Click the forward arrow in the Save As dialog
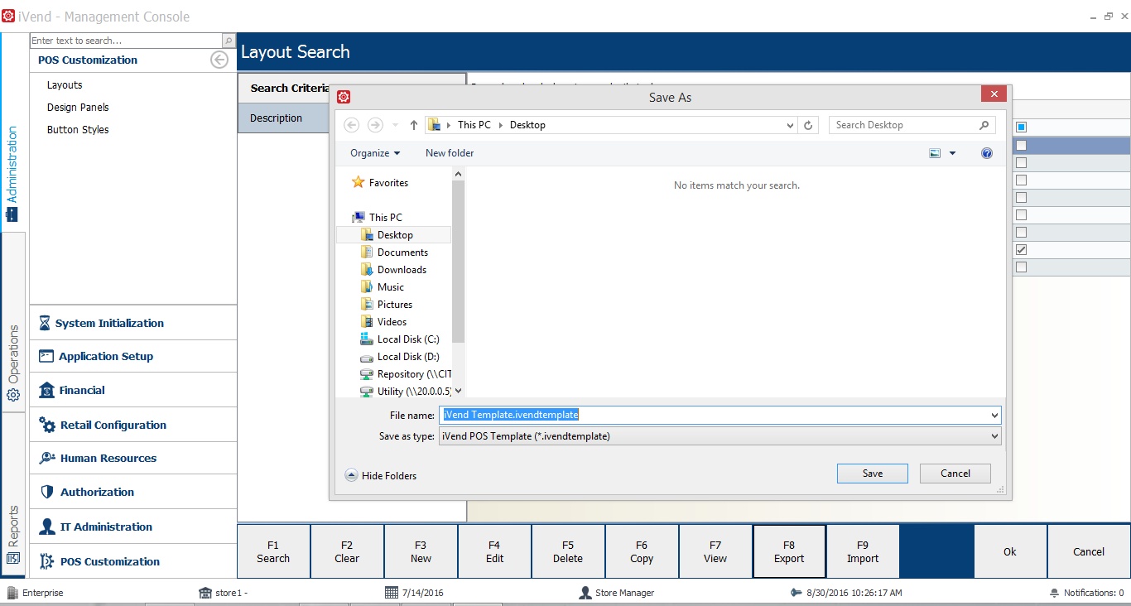 375,125
